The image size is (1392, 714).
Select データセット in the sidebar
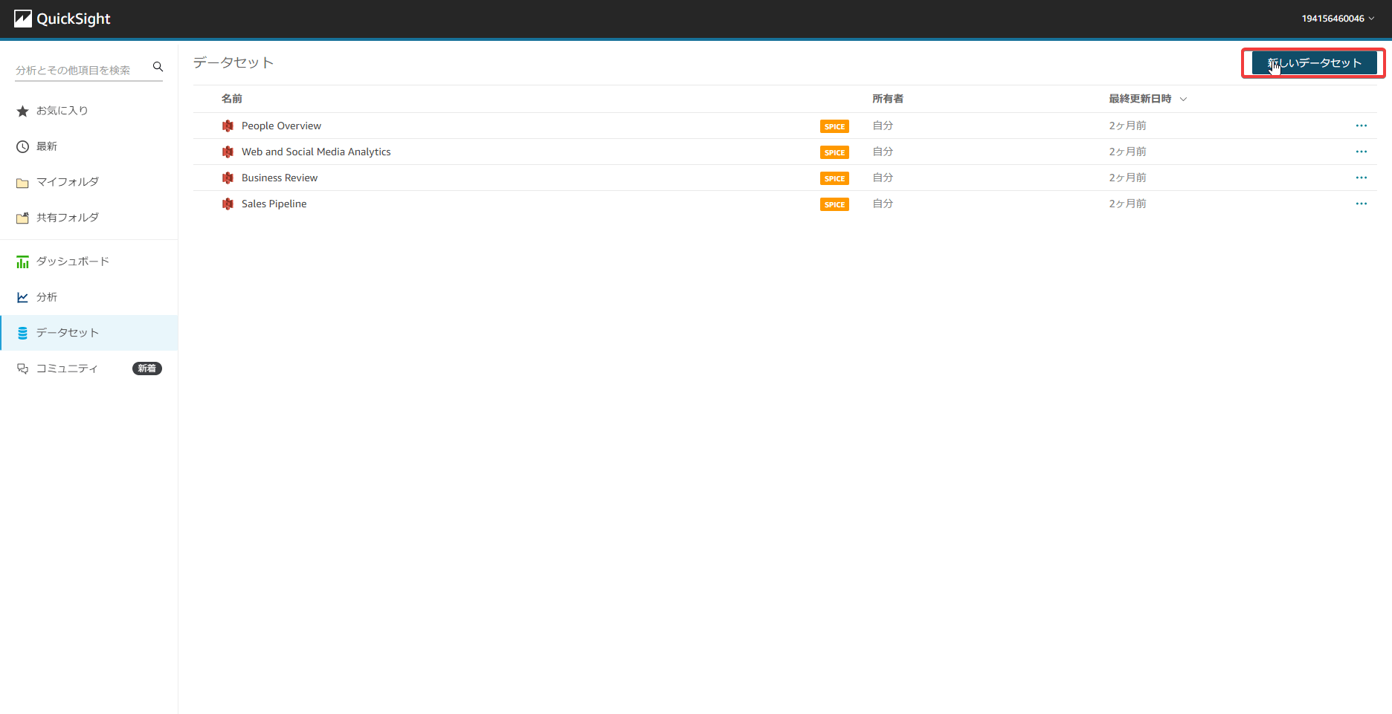(x=89, y=333)
